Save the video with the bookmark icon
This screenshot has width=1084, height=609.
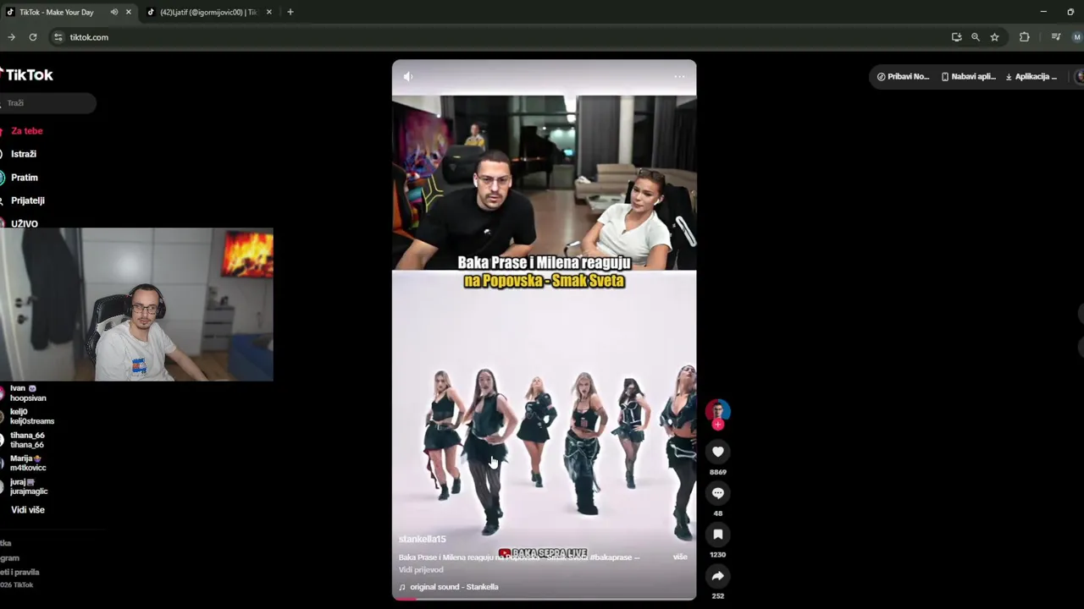pos(717,535)
